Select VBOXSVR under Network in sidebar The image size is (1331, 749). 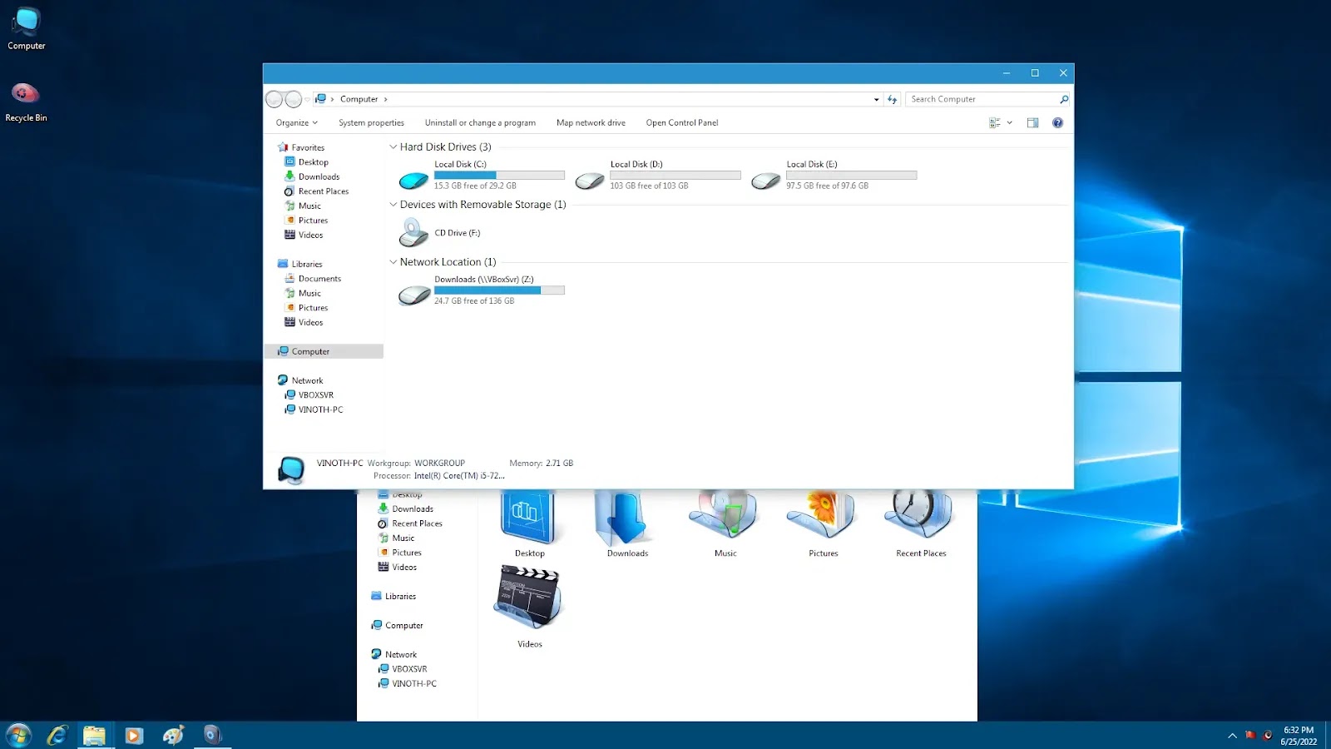316,395
